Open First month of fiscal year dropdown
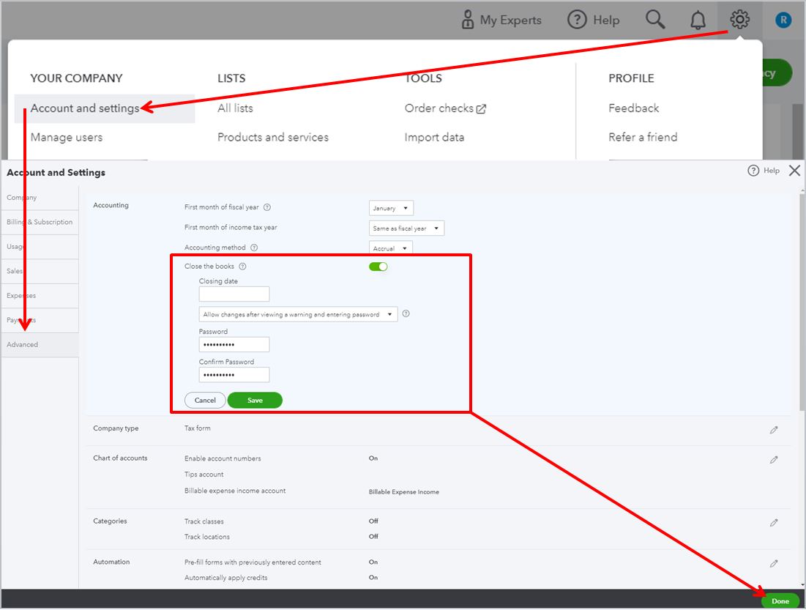 391,209
